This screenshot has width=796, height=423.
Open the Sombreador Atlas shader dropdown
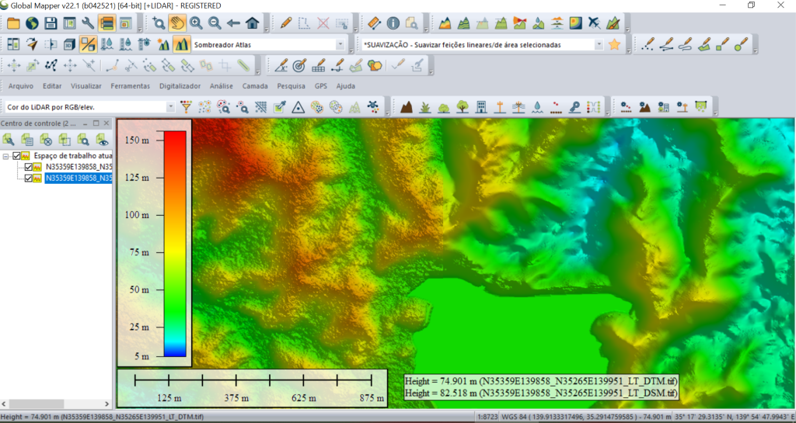point(340,45)
